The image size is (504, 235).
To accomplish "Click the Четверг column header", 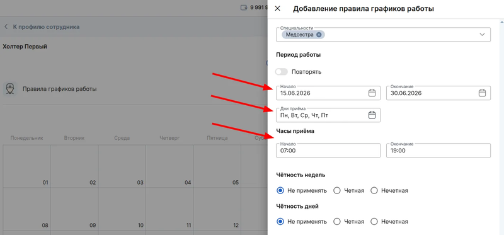I will [169, 138].
